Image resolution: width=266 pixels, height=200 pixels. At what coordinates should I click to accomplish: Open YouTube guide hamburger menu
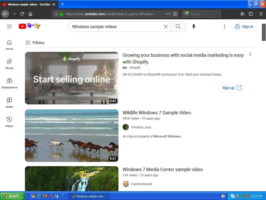coord(9,26)
